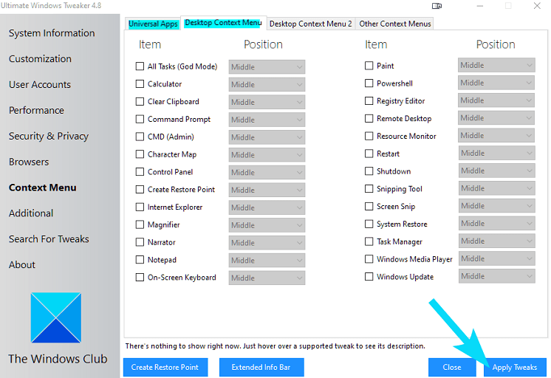Select the Desktop Context Menu tab
551x378 pixels.
pyautogui.click(x=223, y=23)
